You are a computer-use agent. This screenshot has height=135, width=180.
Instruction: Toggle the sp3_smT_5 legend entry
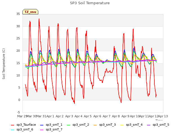point(158,125)
